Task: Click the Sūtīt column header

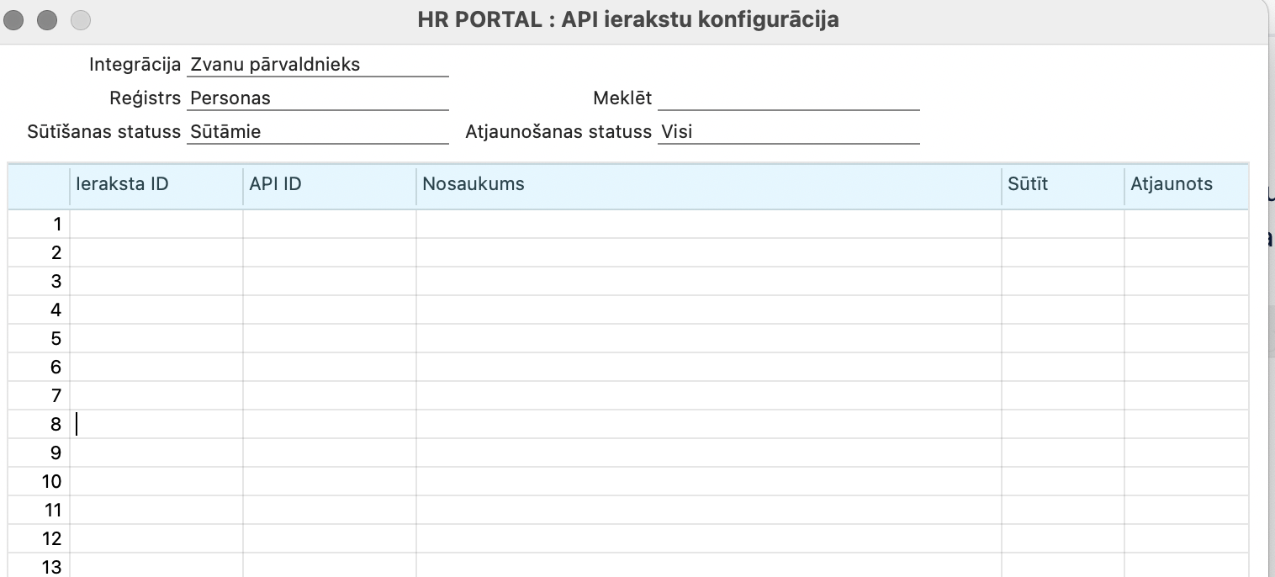Action: point(1062,184)
